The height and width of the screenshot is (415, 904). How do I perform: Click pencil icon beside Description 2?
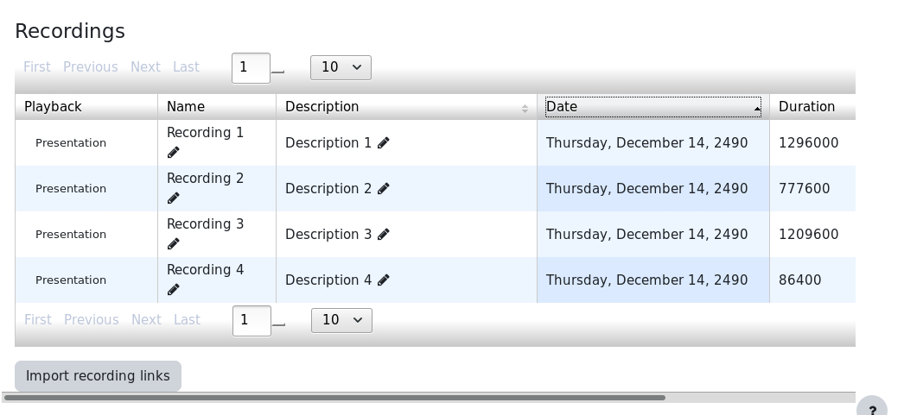coord(384,188)
